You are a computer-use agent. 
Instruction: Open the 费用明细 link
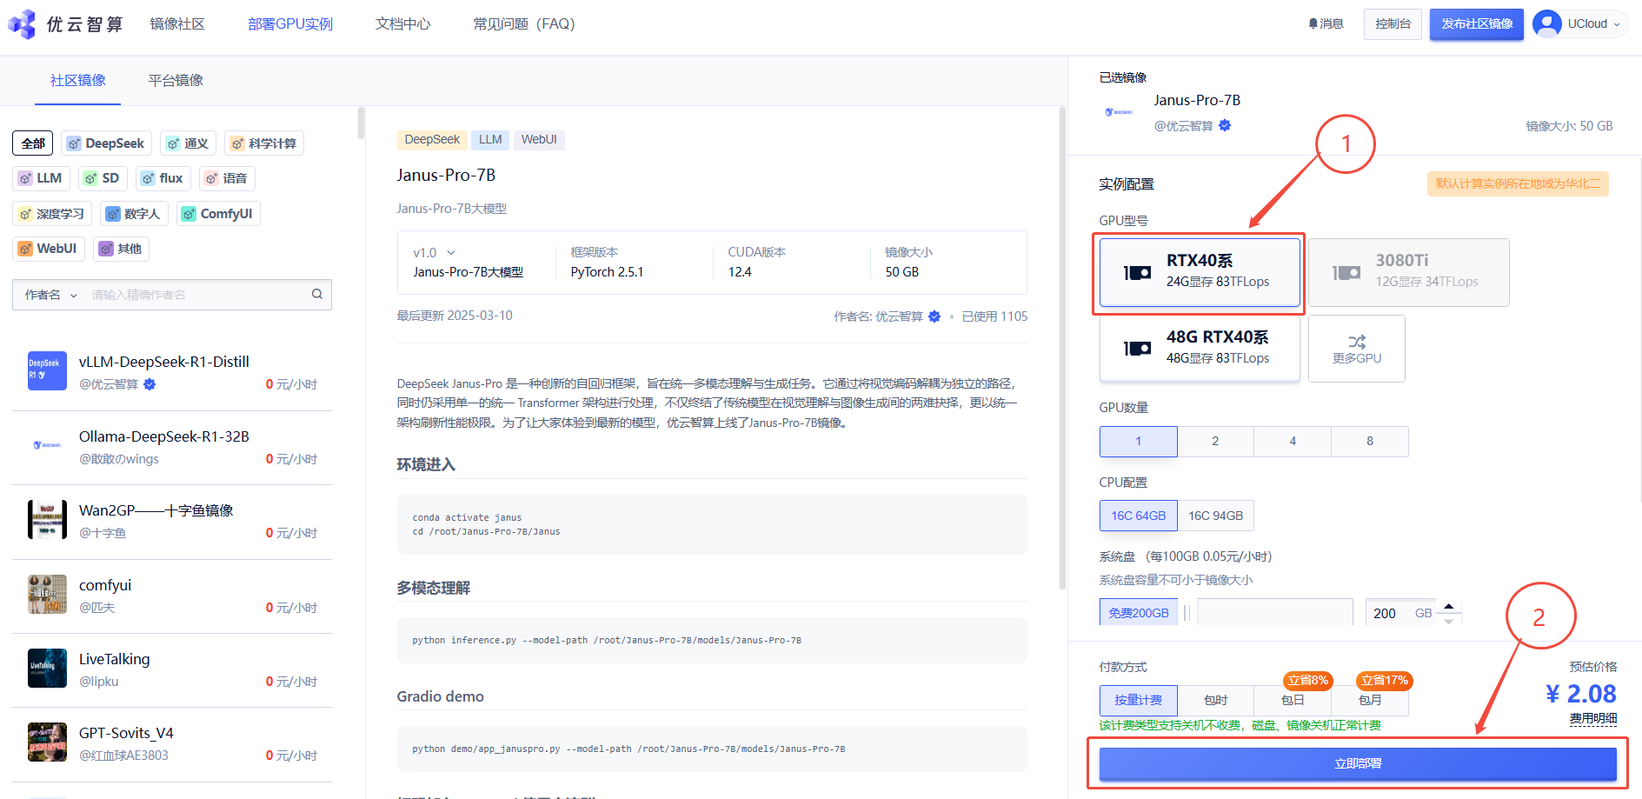click(1593, 718)
